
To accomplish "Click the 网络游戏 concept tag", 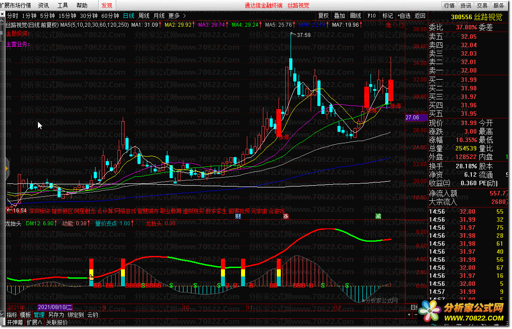I will point(125,211).
